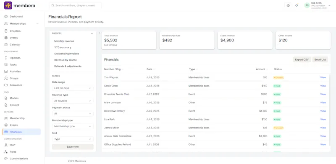Screen dimensions: 336x164
Task: Click the Unpaid badge on James Miller row
Action: coord(278,128)
